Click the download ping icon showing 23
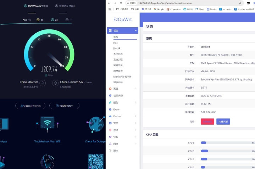This screenshot has height=169, width=255. point(52,20)
